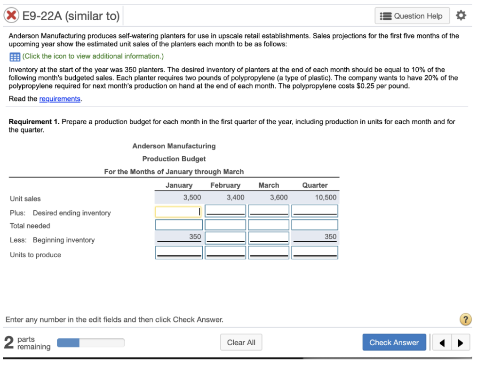Click 'Click the icon to view additional information' text
477x365 pixels.
93,56
